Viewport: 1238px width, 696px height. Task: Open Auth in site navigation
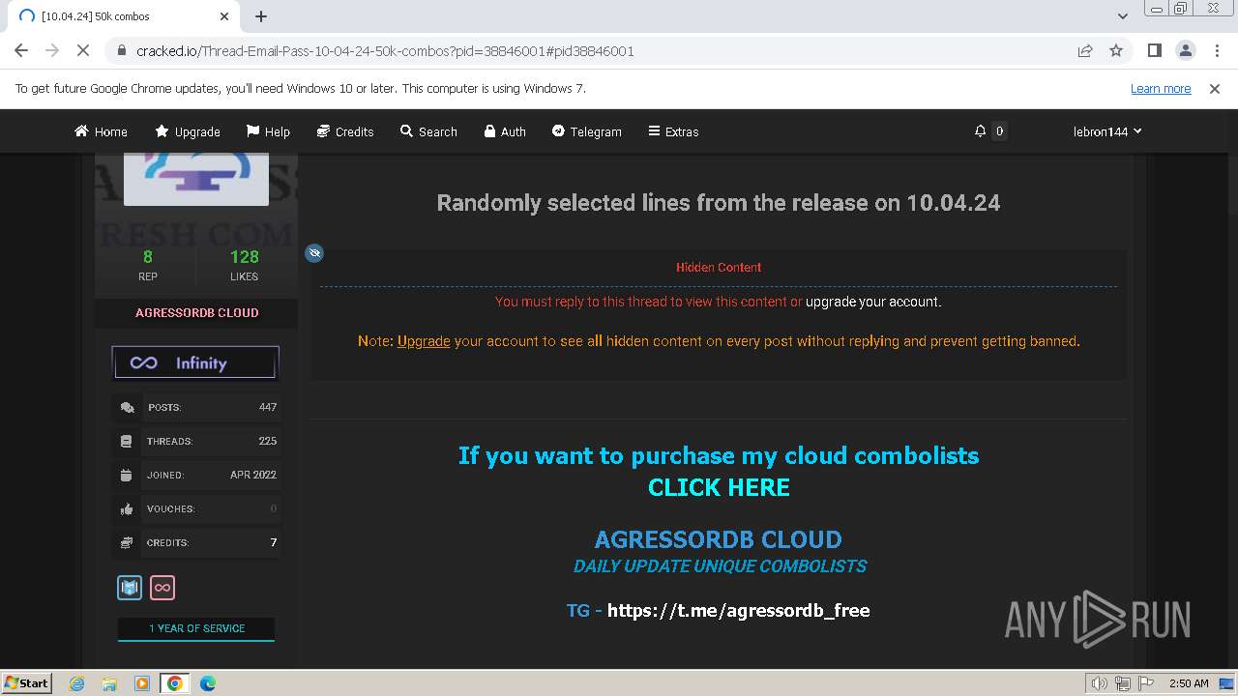(x=505, y=131)
